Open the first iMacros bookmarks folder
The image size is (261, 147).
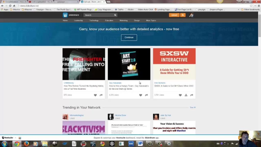point(15,9)
